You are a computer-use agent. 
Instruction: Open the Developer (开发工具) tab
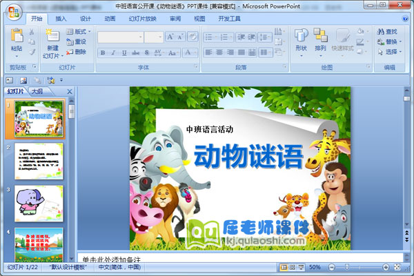(230, 19)
